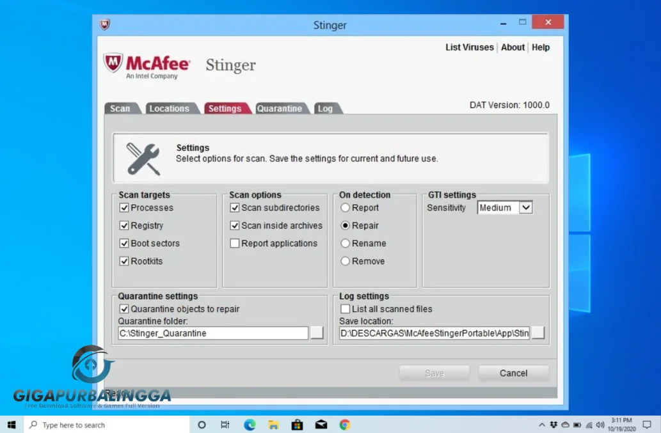661x433 pixels.
Task: Switch to the Scan tab
Action: pyautogui.click(x=120, y=108)
